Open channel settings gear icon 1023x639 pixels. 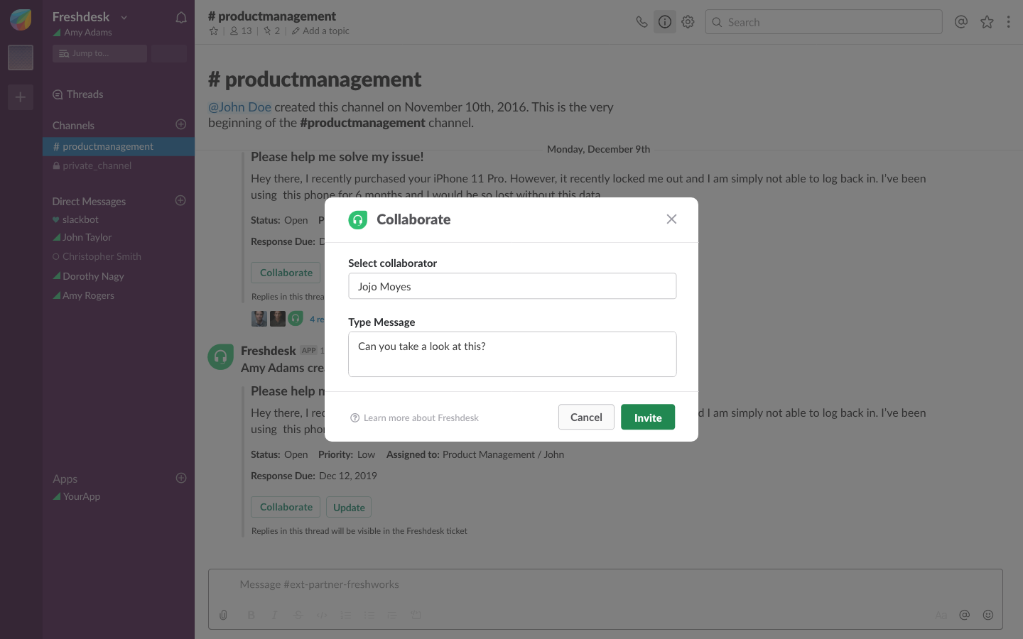click(x=688, y=22)
